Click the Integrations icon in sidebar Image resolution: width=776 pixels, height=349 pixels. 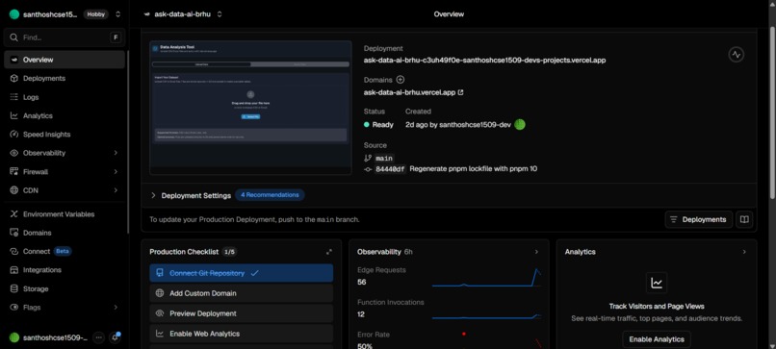(x=13, y=270)
